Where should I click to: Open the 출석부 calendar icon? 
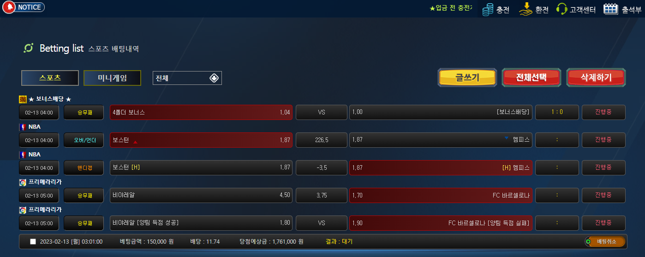pos(611,9)
